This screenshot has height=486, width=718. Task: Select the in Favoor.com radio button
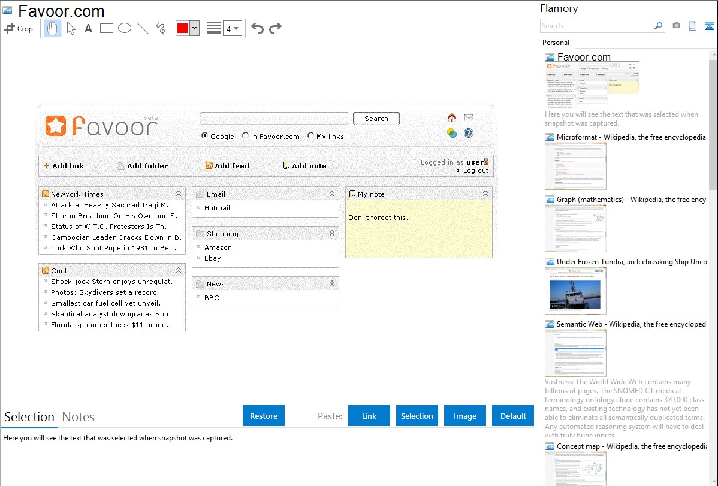[246, 135]
